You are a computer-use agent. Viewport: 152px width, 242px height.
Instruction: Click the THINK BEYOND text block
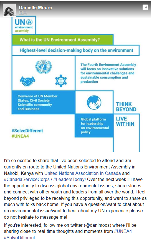tap(126, 107)
